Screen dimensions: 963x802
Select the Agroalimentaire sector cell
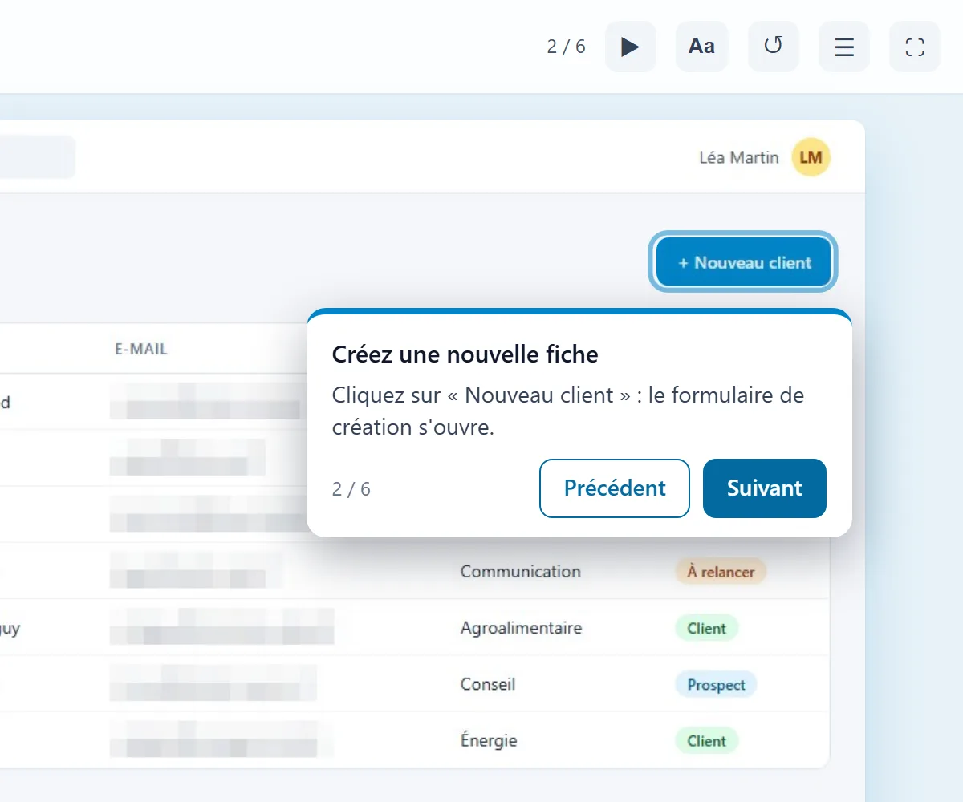coord(521,628)
